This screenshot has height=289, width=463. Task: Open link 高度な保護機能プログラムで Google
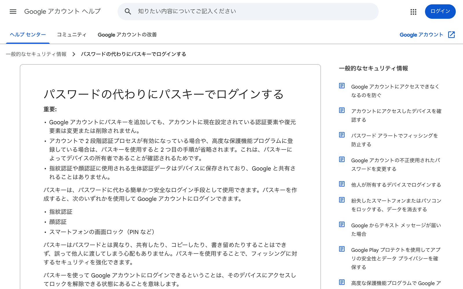pos(396,283)
